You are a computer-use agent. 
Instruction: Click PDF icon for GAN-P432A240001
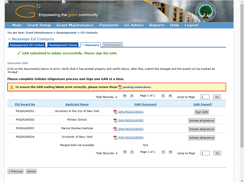116,112
